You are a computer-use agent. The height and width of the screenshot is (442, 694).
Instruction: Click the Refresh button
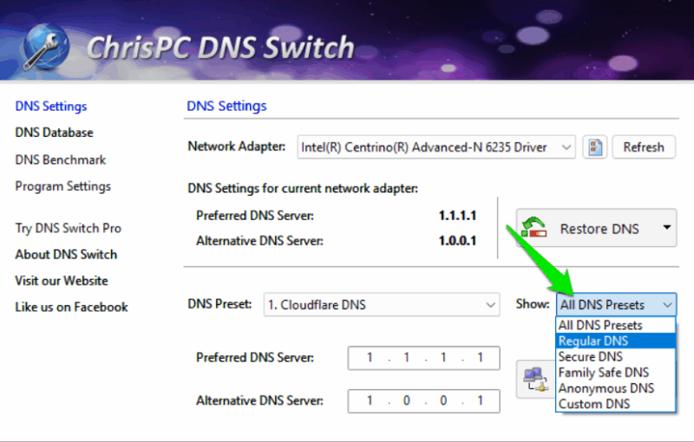(x=644, y=147)
